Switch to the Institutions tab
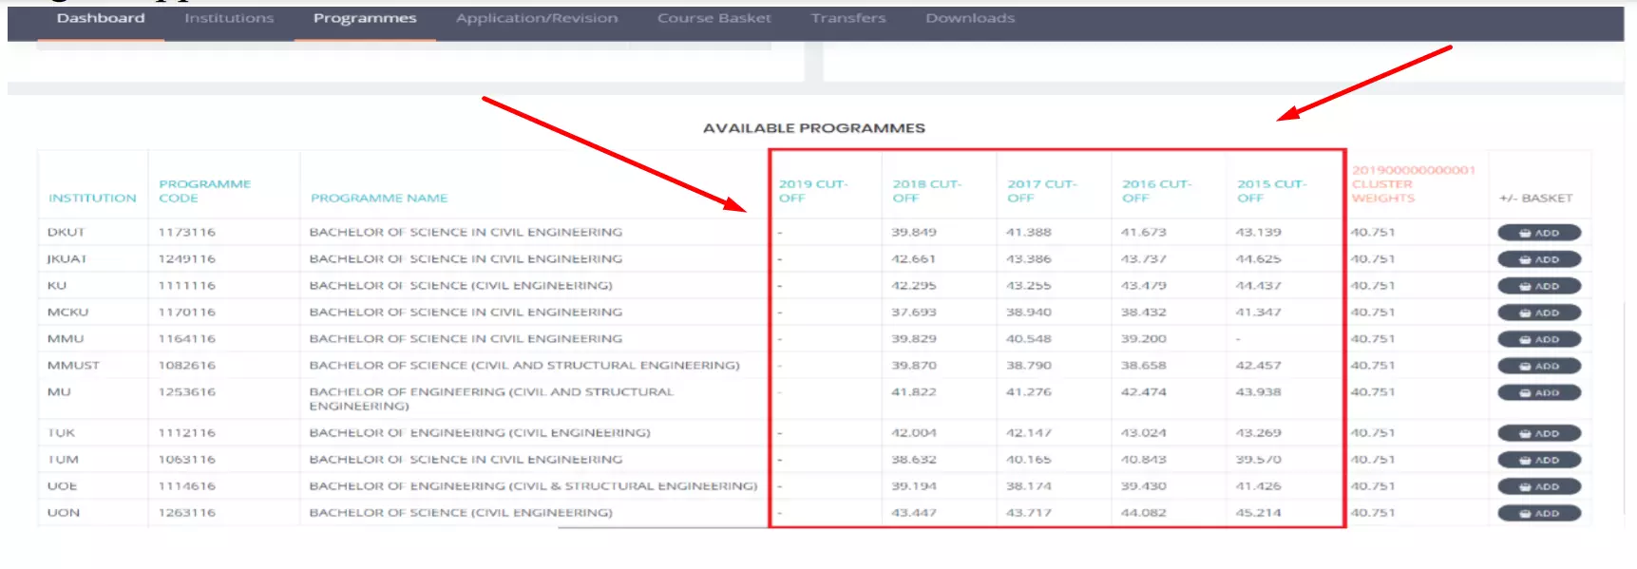Screen dimensions: 1637x569 point(229,19)
